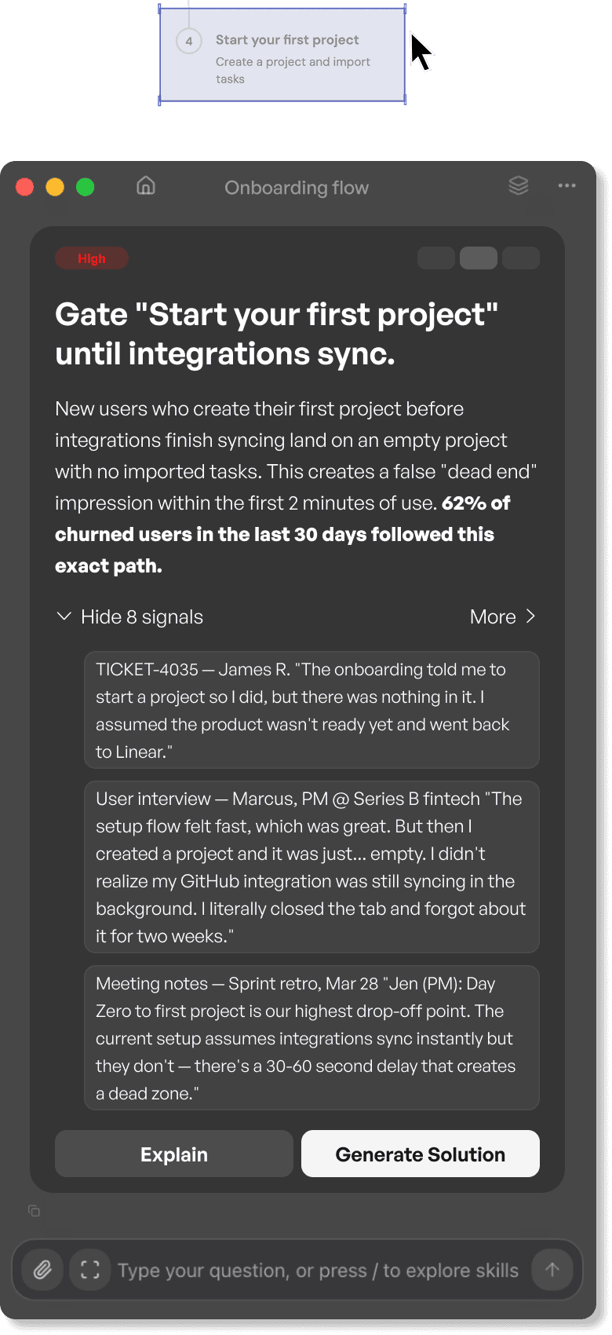This screenshot has height=1335, width=612.
Task: Select the rightmost pill toggle on the card
Action: click(x=521, y=258)
